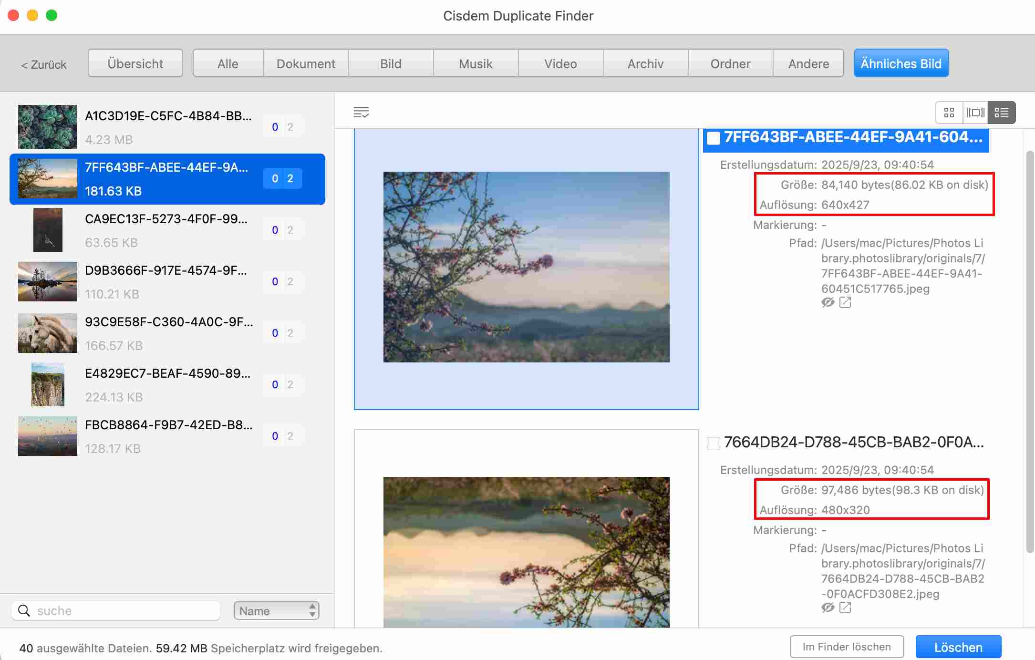Open the Ähnliches Bild tab

click(x=900, y=63)
